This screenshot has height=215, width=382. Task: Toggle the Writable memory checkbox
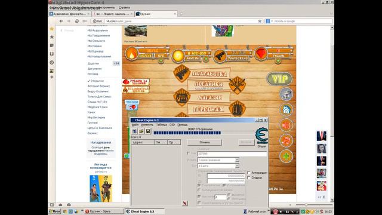tap(199, 185)
